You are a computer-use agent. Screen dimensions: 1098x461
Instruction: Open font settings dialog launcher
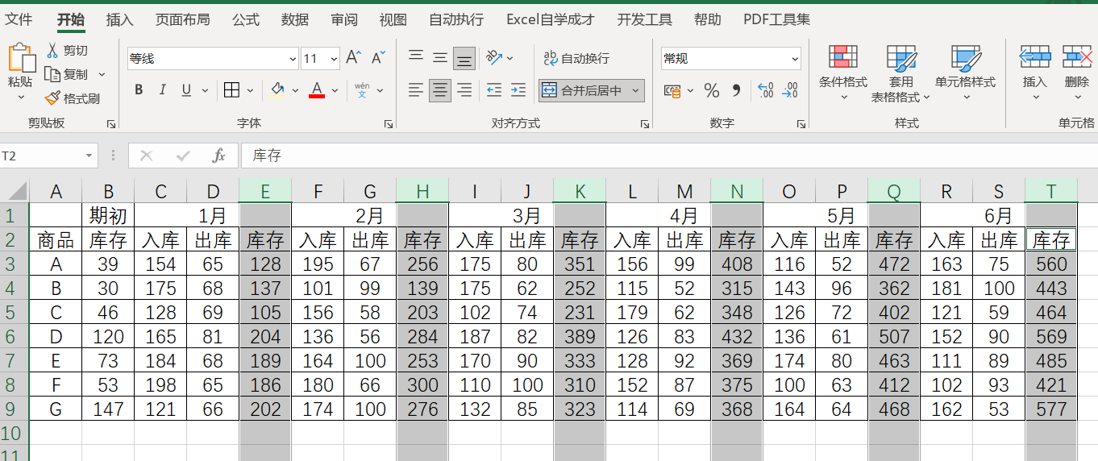coord(388,124)
